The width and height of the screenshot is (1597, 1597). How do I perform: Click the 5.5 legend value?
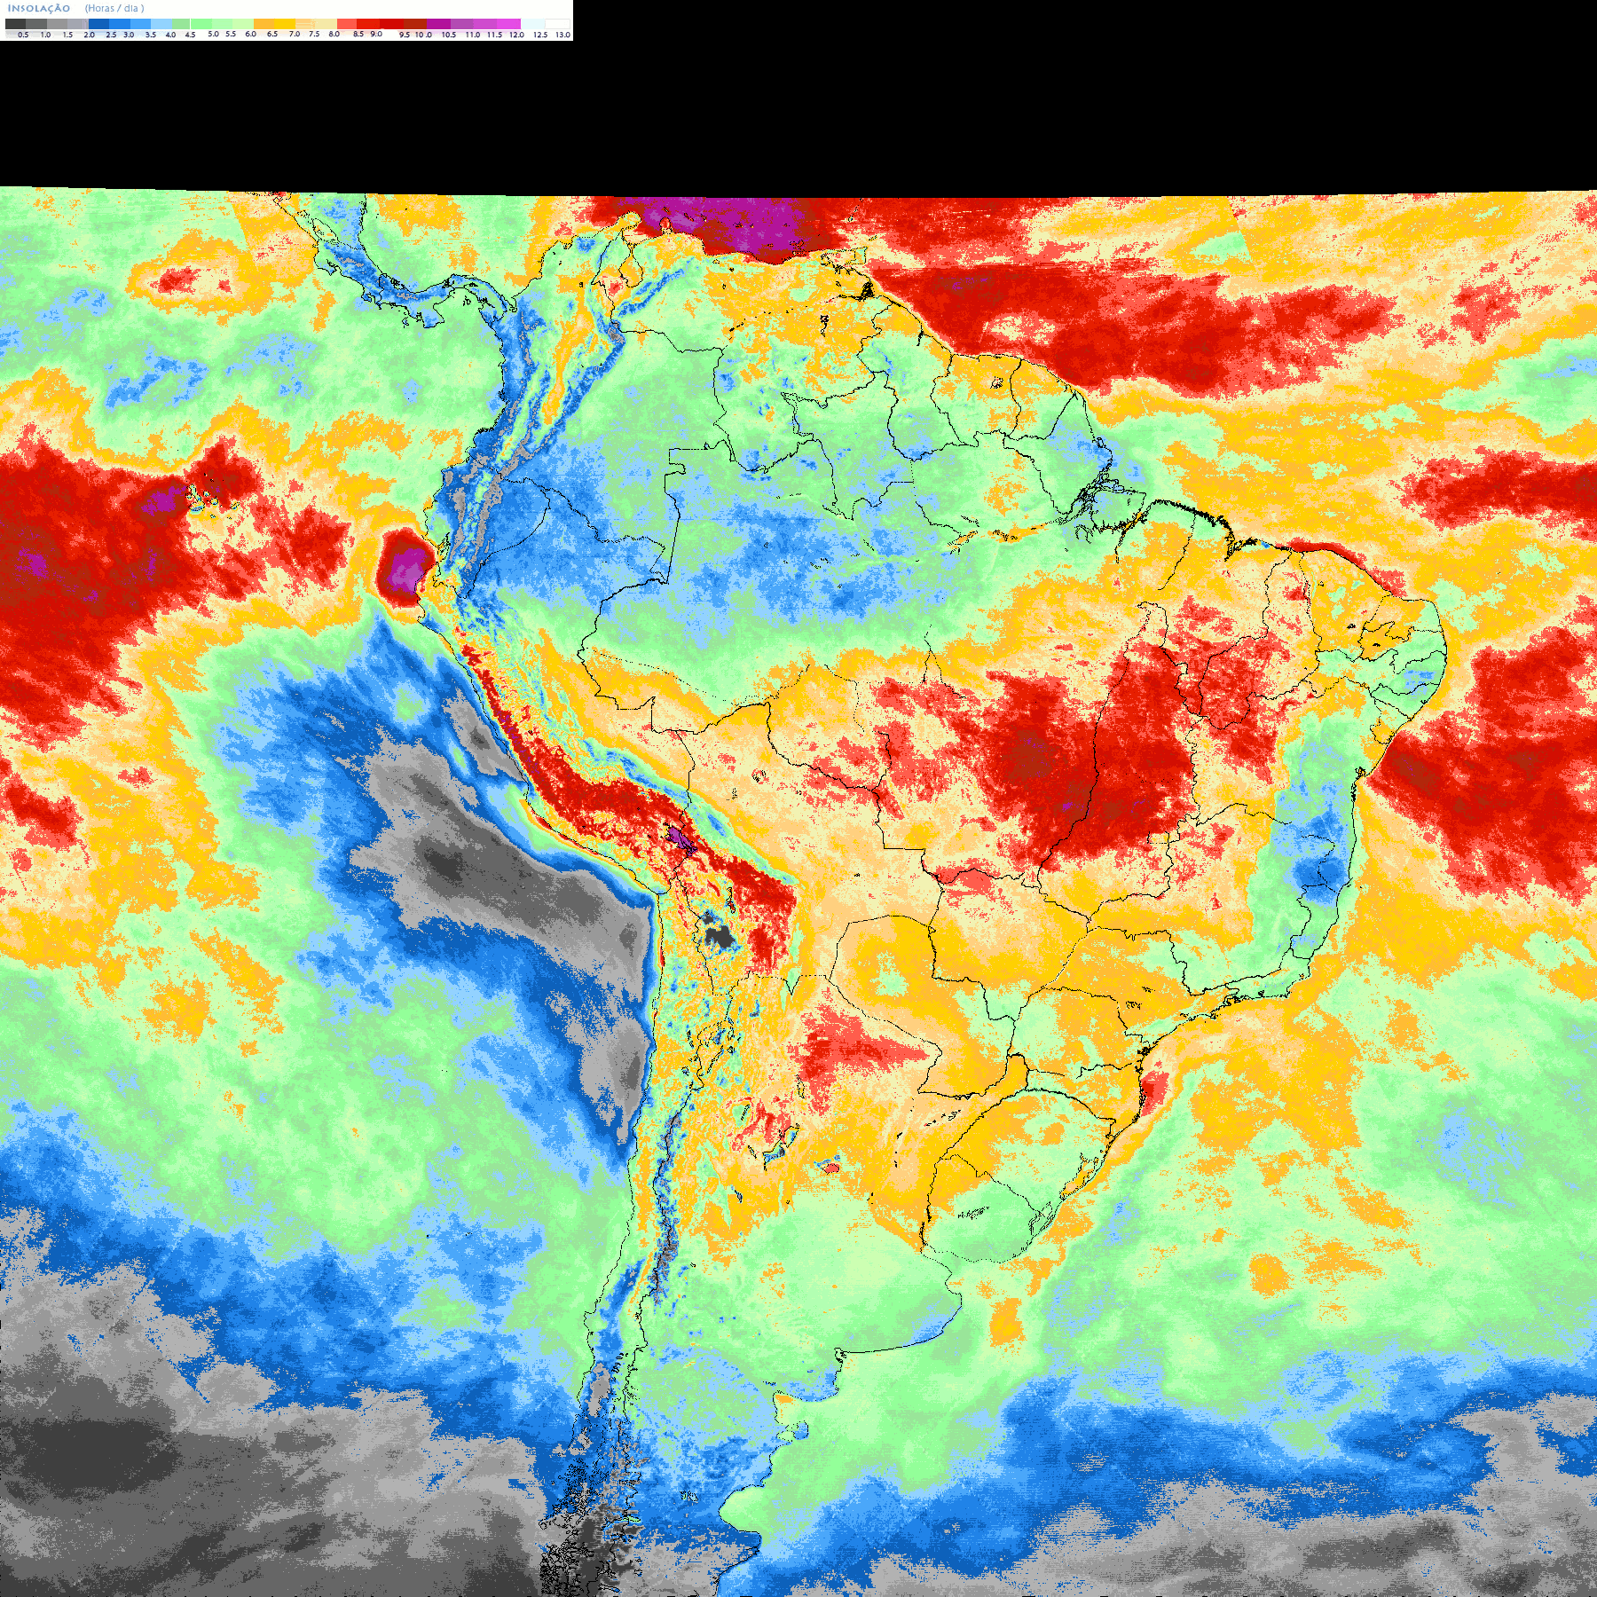pos(231,34)
